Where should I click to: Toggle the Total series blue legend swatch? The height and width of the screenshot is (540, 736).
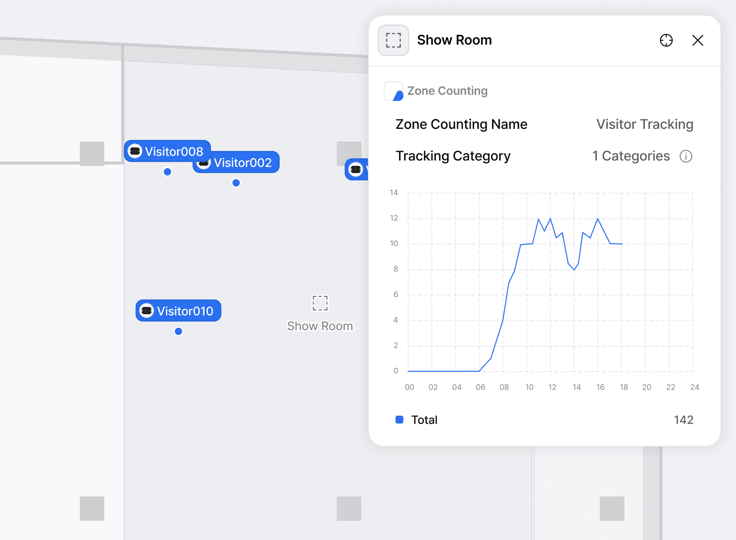(x=399, y=420)
